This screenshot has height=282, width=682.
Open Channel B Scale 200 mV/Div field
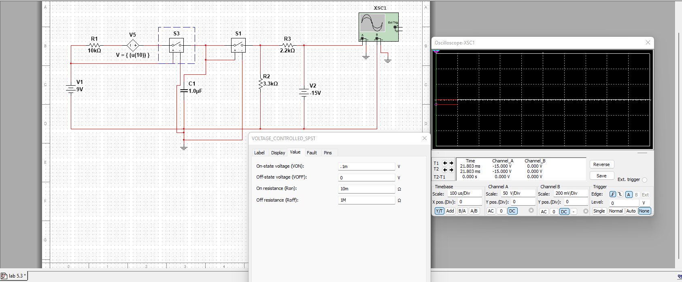click(x=570, y=194)
